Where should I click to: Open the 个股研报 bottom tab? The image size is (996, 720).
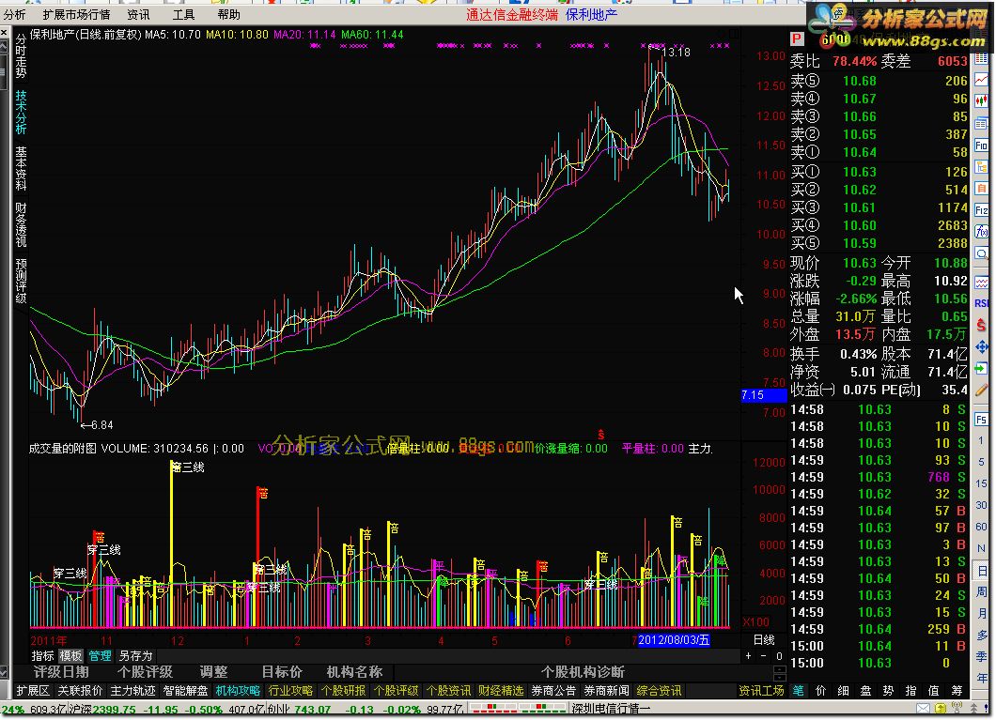click(343, 690)
